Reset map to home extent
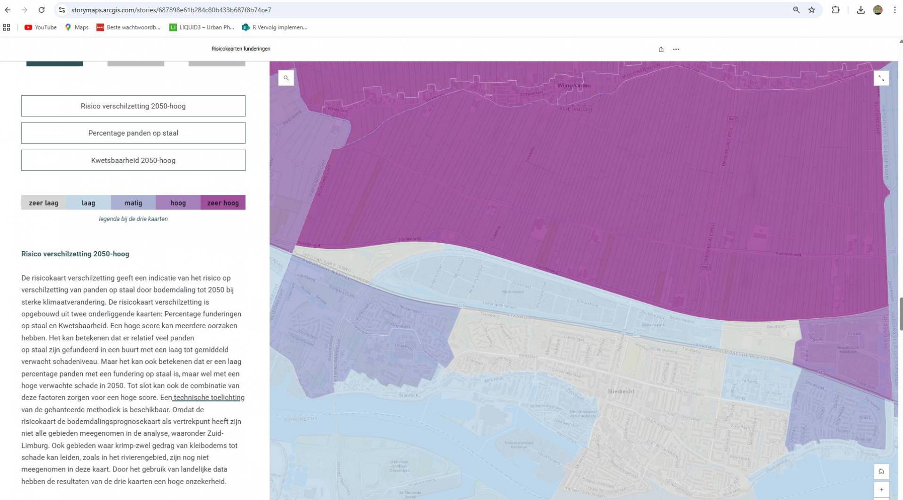 point(881,471)
